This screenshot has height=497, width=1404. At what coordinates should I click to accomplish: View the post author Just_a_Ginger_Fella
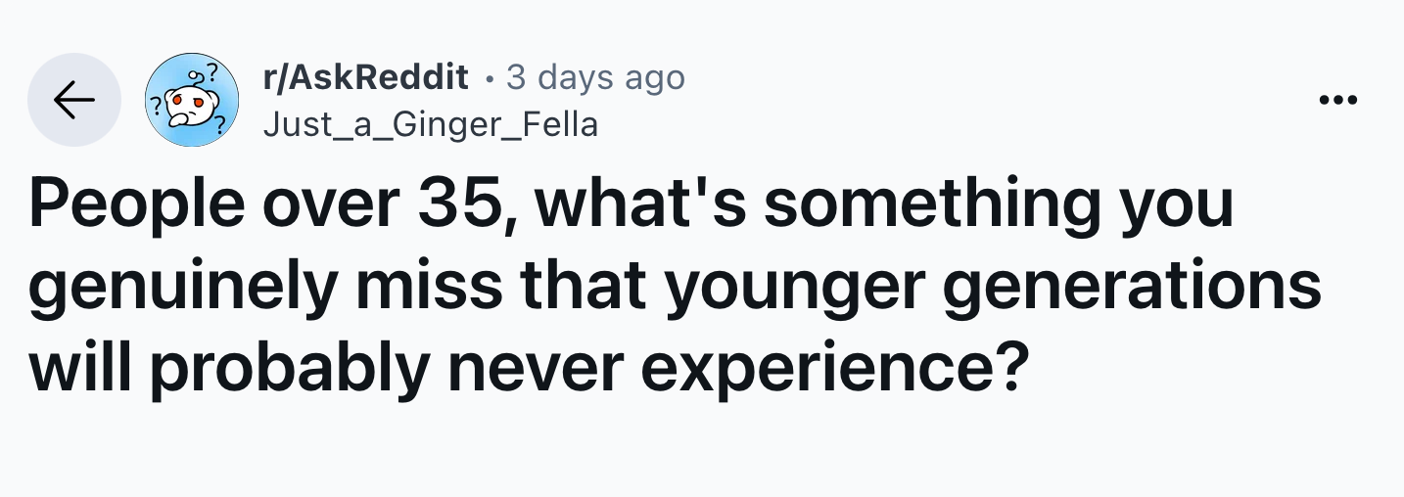[x=431, y=125]
